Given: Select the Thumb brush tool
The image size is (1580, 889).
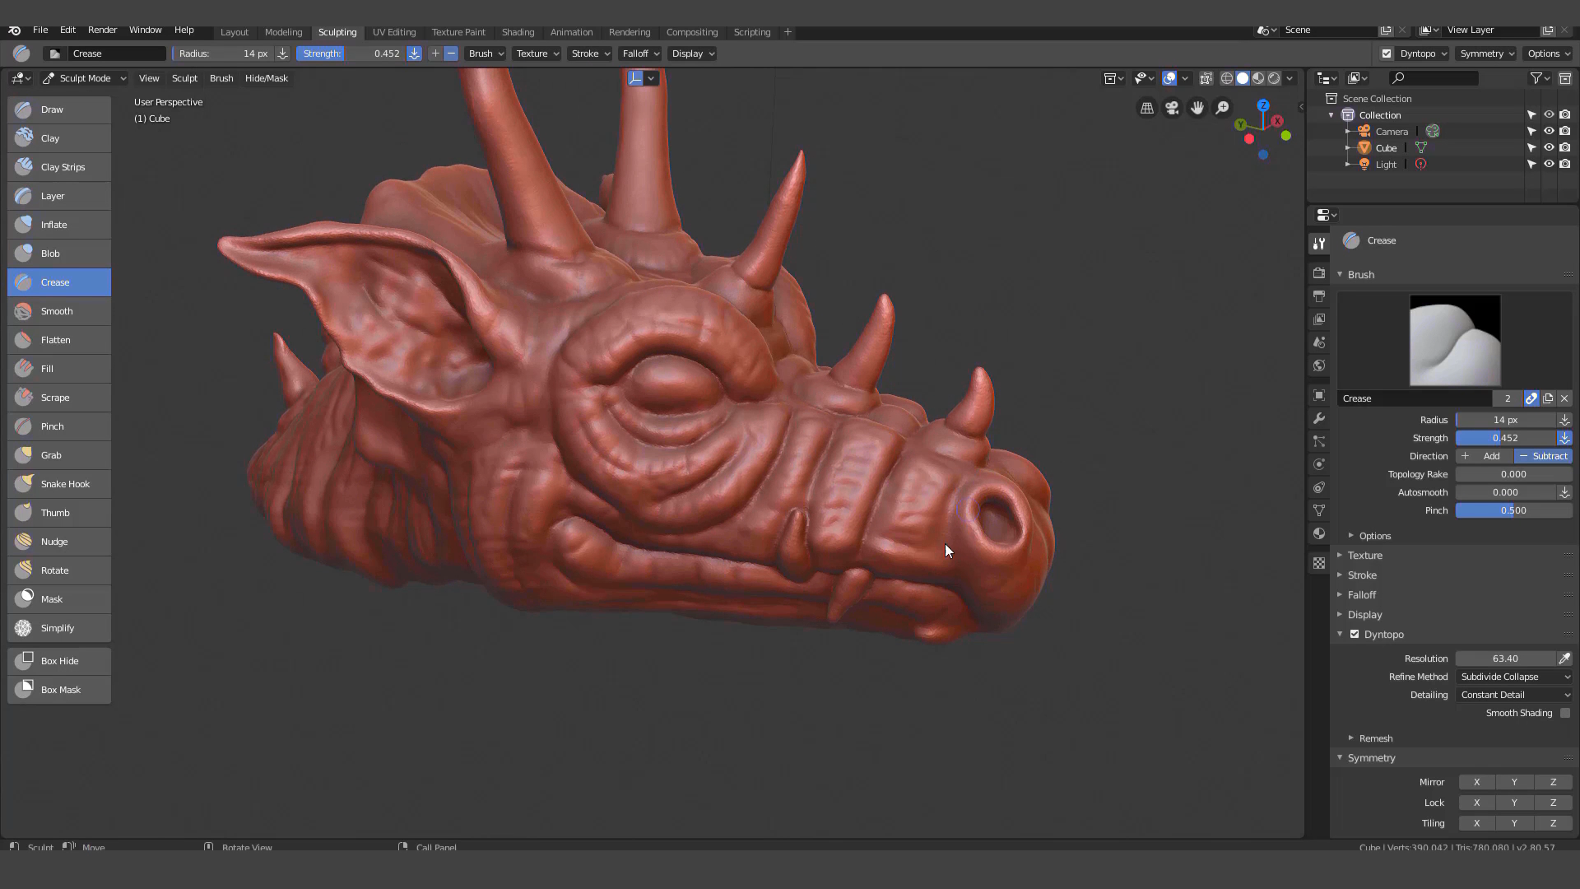Looking at the screenshot, I should (59, 513).
